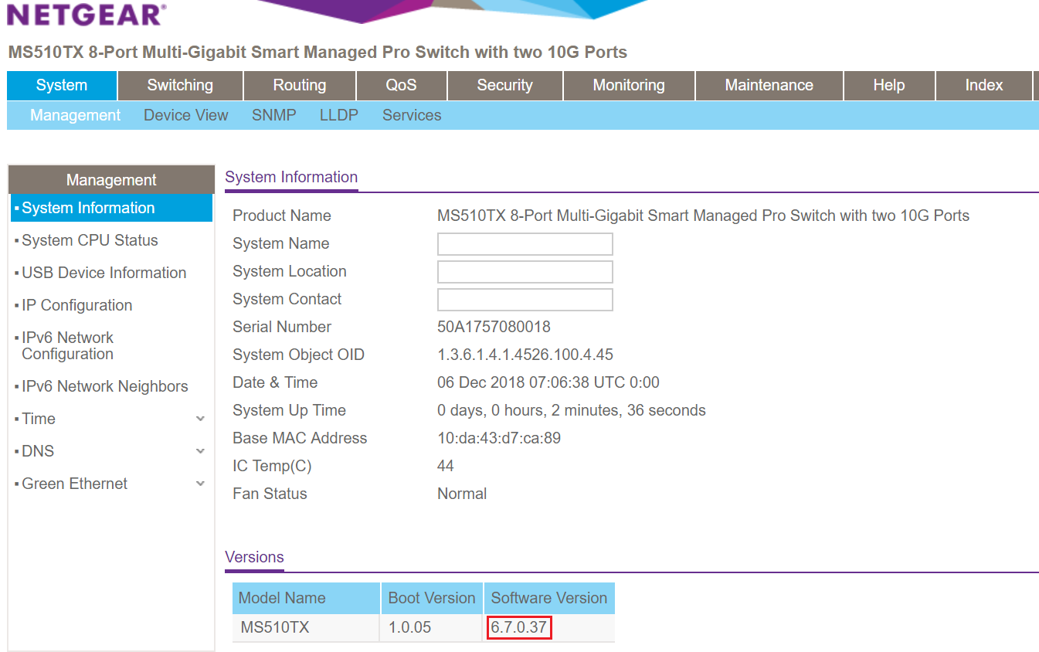The image size is (1039, 652).
Task: Open System Information in sidebar
Action: coord(111,208)
